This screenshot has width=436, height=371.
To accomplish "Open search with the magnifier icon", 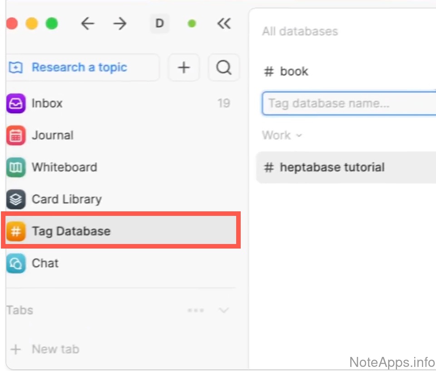I will 223,68.
